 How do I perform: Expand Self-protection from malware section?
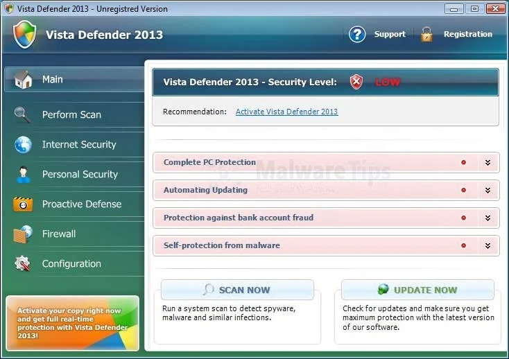pos(488,246)
